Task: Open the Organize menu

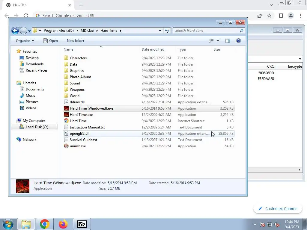Action: click(25, 41)
